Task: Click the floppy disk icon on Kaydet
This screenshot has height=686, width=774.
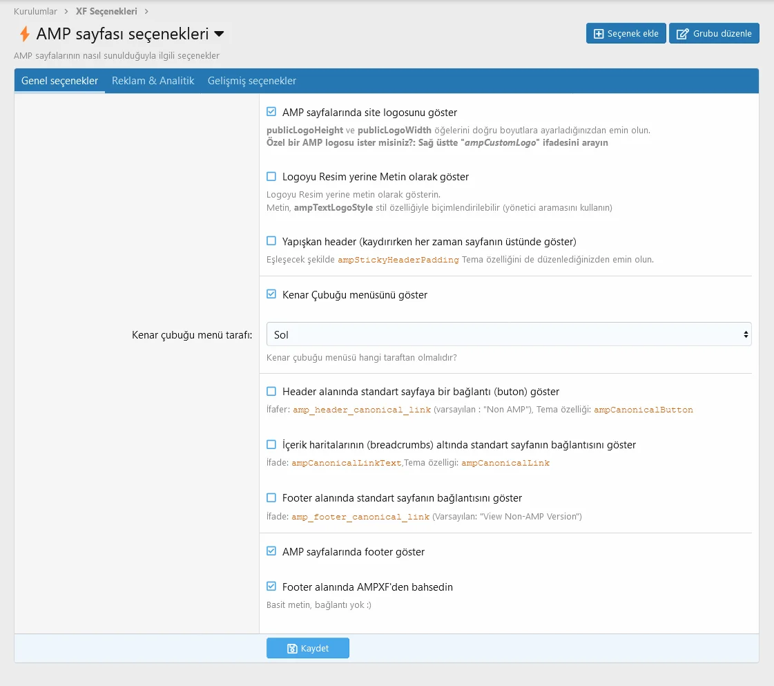Action: pos(292,649)
